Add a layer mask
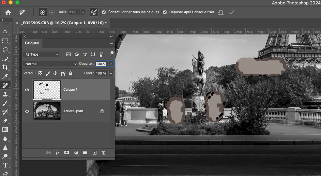The width and height of the screenshot is (321, 176). tap(66, 153)
